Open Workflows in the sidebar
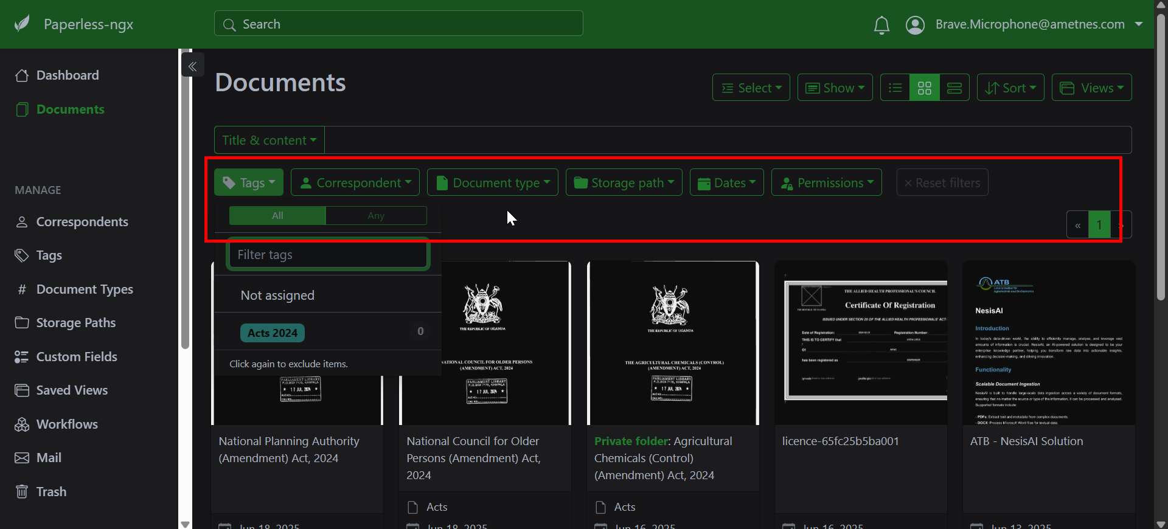This screenshot has width=1168, height=529. click(67, 424)
